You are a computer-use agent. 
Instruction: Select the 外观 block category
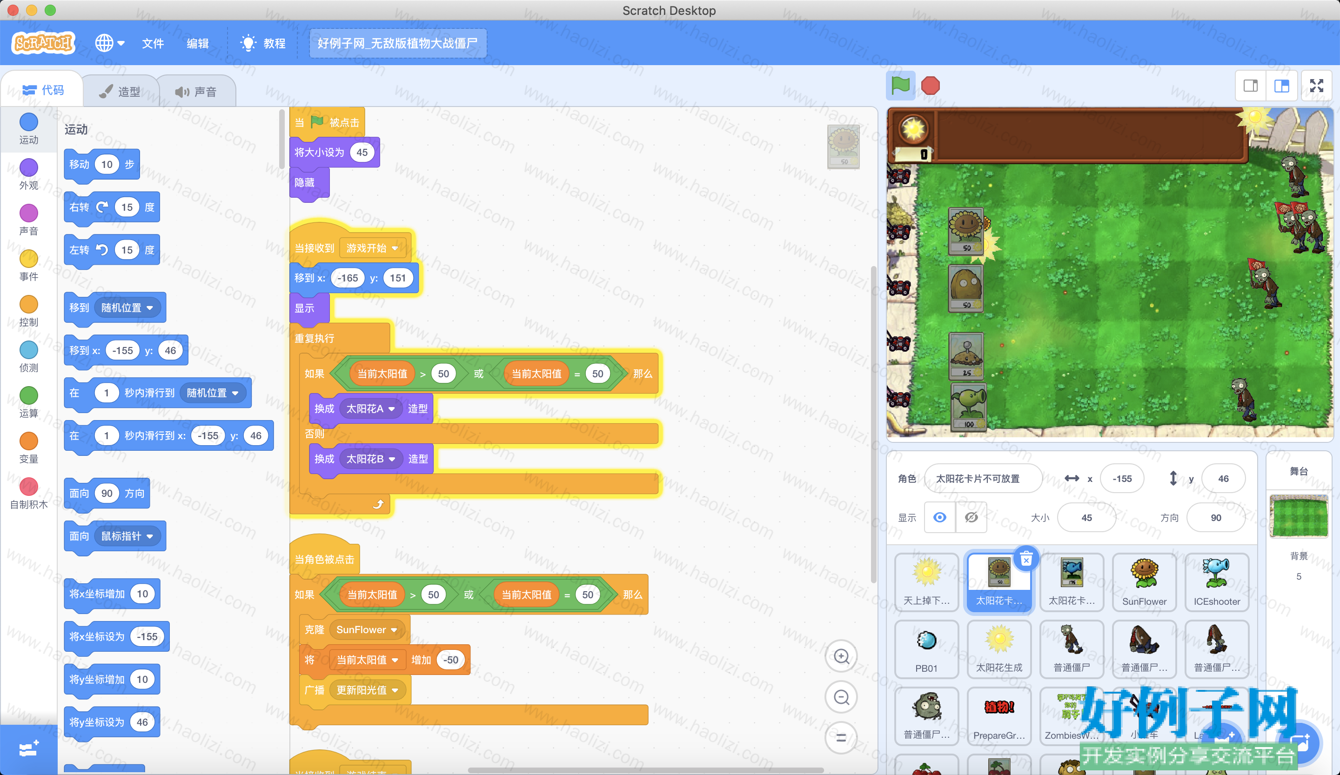29,174
